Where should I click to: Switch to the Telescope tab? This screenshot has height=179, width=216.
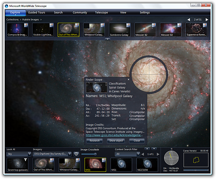pos(102,12)
